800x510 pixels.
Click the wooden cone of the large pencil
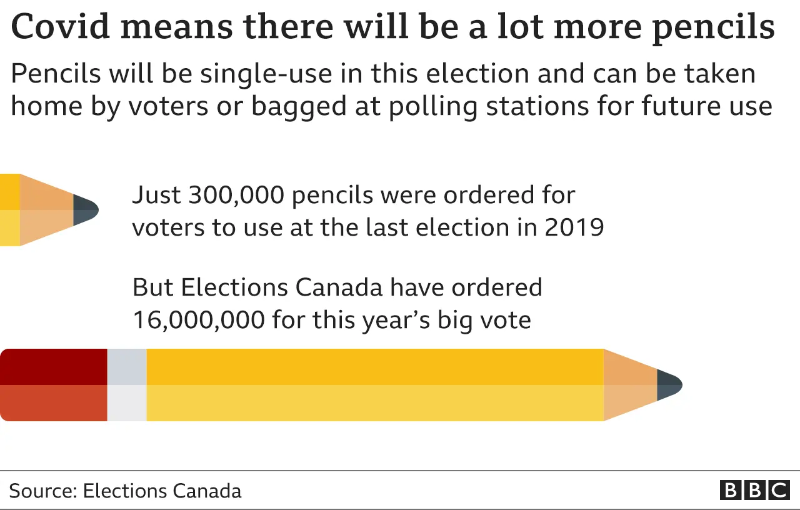click(629, 385)
